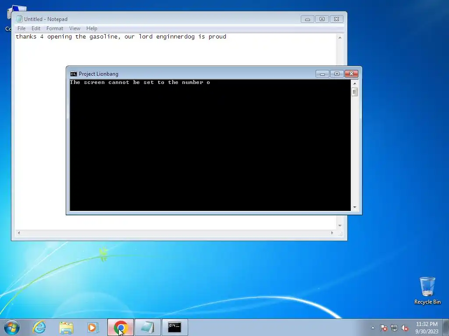Click Notepad horizontal scrollbar right arrow
The width and height of the screenshot is (449, 336).
click(332, 233)
